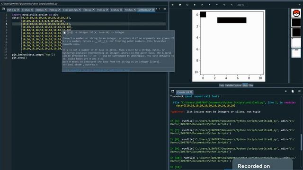
Task: Select the thumbnail with black bar
Action: coord(296,53)
